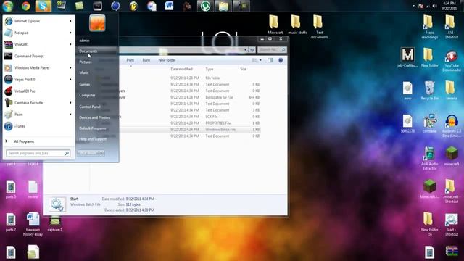The image size is (464, 261).
Task: Open the Explorer view options dropdown
Action: tap(260, 60)
